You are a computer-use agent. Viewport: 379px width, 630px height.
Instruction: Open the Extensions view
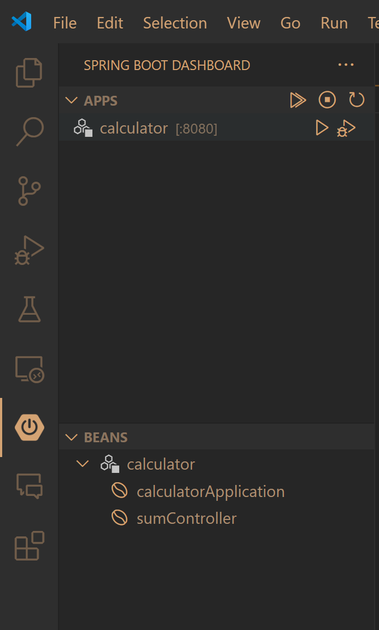pos(29,546)
